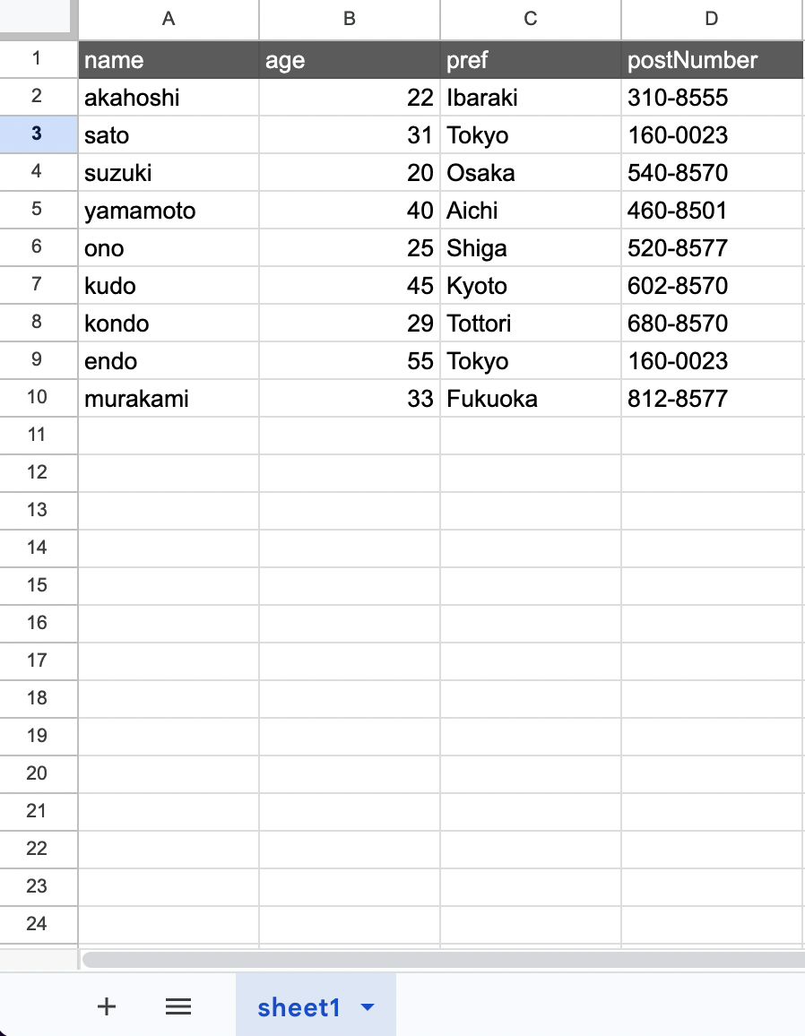Select row number 3 header
The width and height of the screenshot is (805, 1036).
(39, 134)
